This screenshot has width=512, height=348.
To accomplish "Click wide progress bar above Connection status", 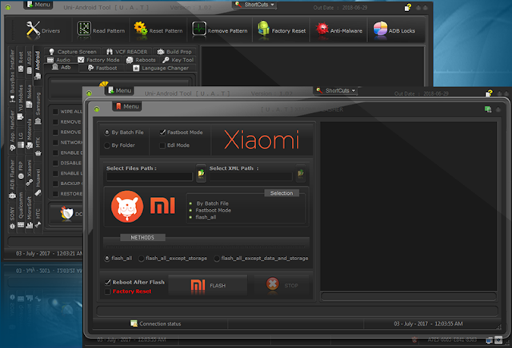I will point(297,310).
